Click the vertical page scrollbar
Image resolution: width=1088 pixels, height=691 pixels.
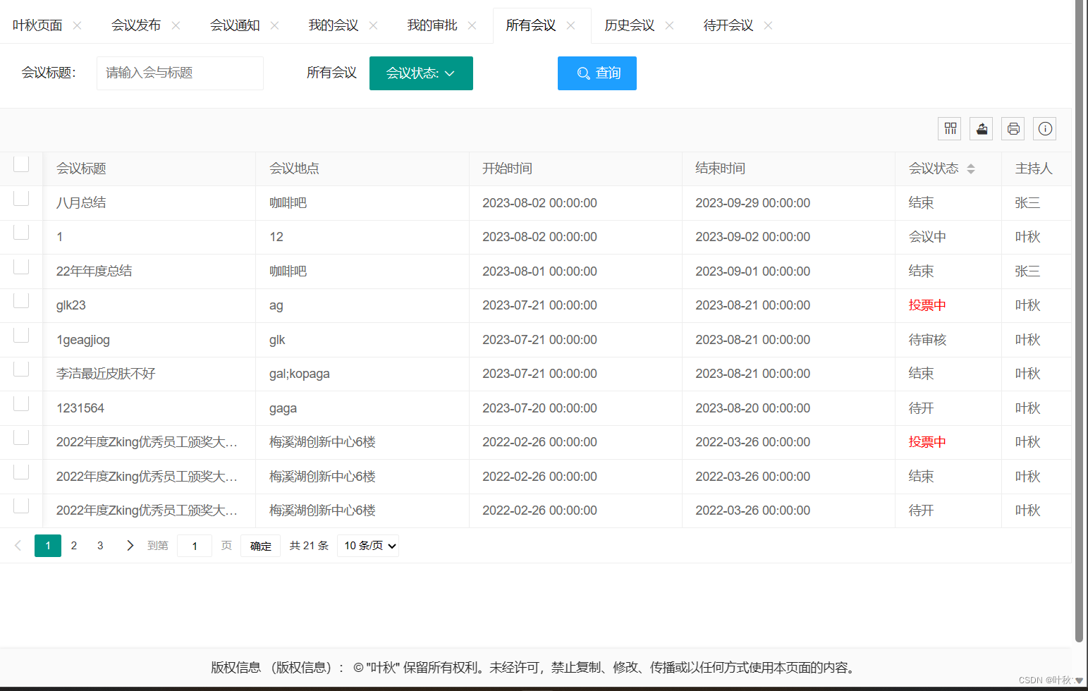[1079, 321]
